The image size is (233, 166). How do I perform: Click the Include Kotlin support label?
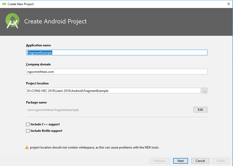click(46, 131)
